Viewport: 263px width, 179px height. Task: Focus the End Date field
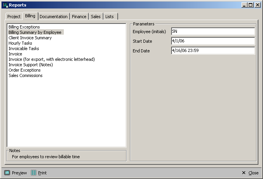(x=213, y=51)
